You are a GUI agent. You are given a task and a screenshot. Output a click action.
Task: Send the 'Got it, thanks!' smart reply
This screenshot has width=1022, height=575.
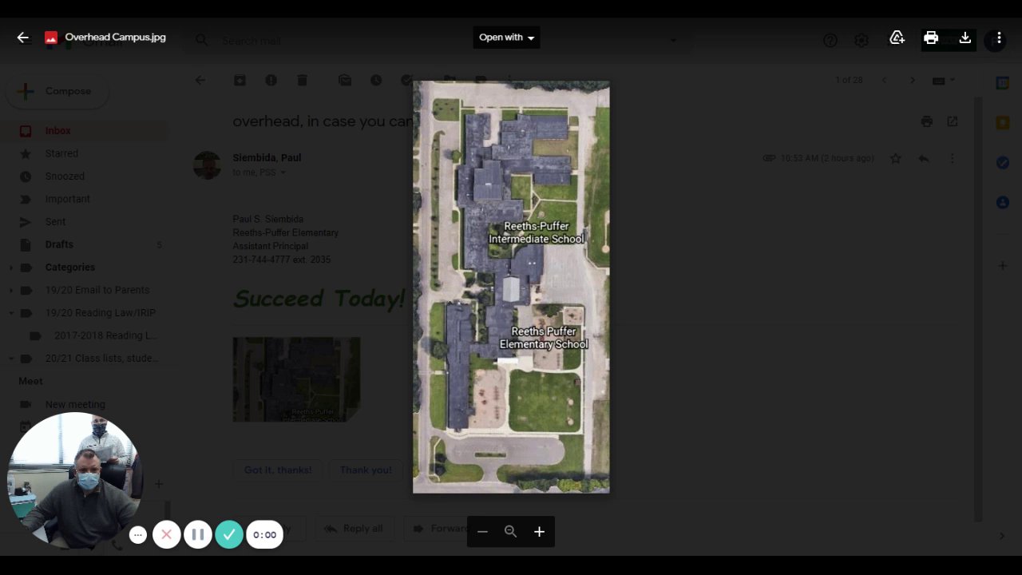pyautogui.click(x=278, y=470)
